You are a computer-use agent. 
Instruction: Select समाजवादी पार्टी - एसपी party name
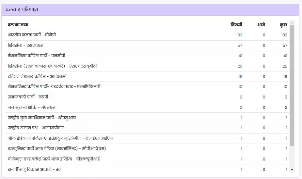tap(28, 97)
